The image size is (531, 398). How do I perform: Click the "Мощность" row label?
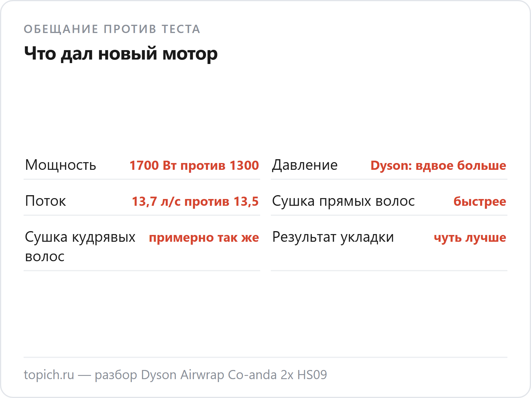pyautogui.click(x=60, y=165)
